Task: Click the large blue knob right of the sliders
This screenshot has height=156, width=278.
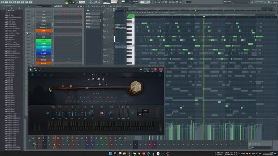Action: tap(92, 113)
